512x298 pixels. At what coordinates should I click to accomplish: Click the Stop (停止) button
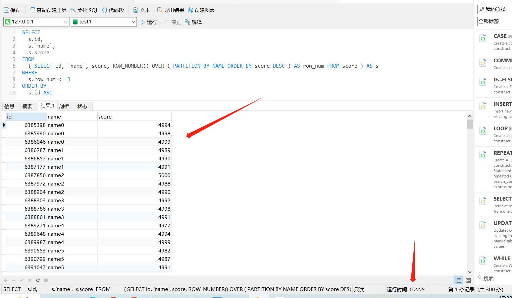173,22
